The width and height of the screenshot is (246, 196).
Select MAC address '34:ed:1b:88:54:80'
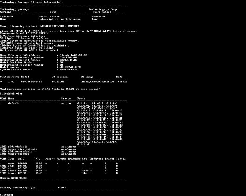pyautogui.click(x=73, y=55)
